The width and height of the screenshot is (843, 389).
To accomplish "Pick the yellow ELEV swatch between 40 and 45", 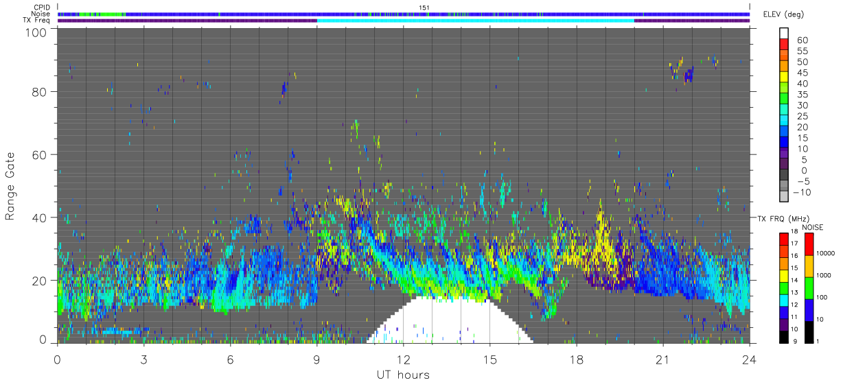I will pos(784,78).
